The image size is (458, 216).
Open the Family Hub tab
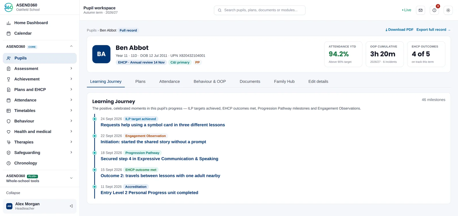click(284, 82)
